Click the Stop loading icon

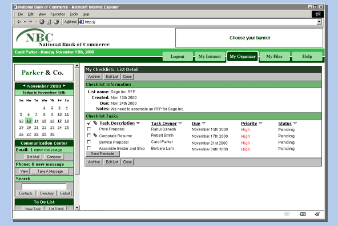pos(42,22)
